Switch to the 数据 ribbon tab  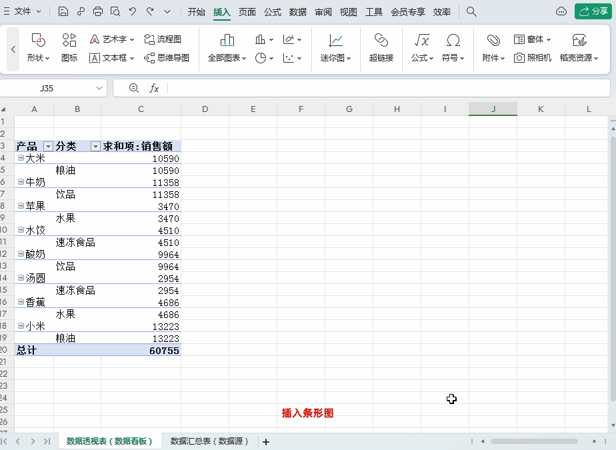click(x=298, y=12)
